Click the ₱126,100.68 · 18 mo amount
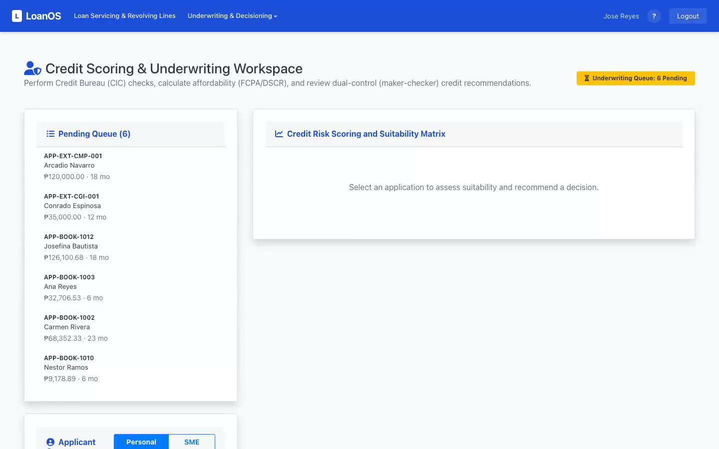The image size is (719, 449). pyautogui.click(x=76, y=257)
